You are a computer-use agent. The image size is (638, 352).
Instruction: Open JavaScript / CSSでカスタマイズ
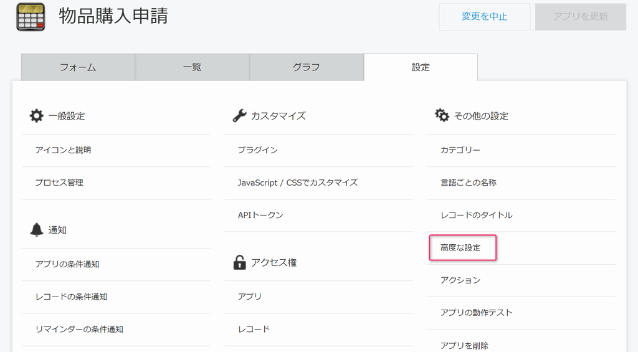(298, 183)
